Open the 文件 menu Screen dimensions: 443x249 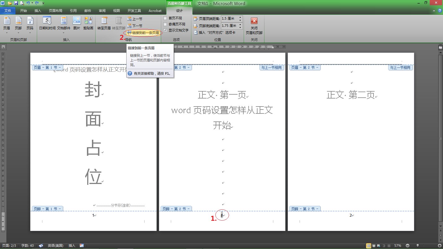pyautogui.click(x=8, y=11)
